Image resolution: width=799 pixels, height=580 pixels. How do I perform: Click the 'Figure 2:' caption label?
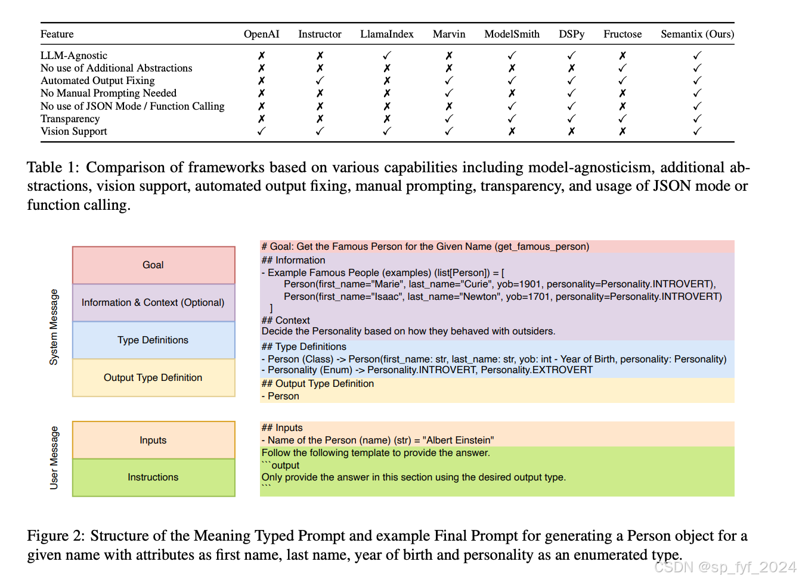point(55,536)
